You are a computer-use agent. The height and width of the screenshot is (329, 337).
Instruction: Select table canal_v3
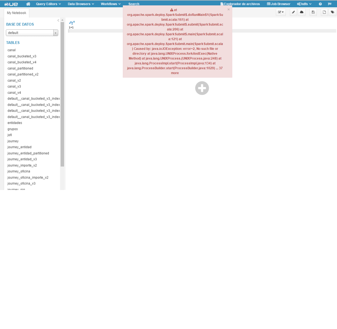click(14, 86)
